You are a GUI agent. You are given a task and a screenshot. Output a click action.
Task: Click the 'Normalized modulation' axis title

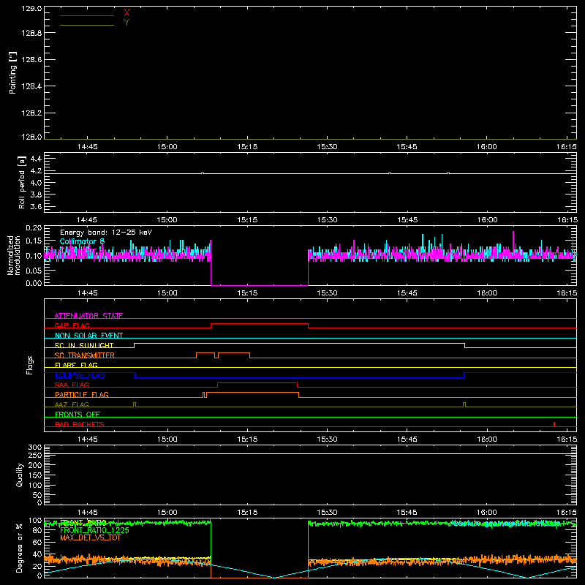click(x=14, y=255)
